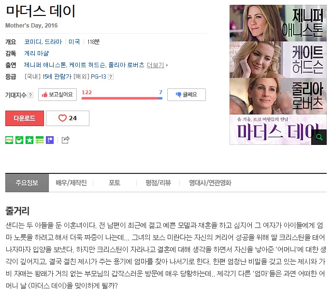The height and width of the screenshot is (298, 332).
Task: Open director 게리 마샬 link
Action: 36,53
